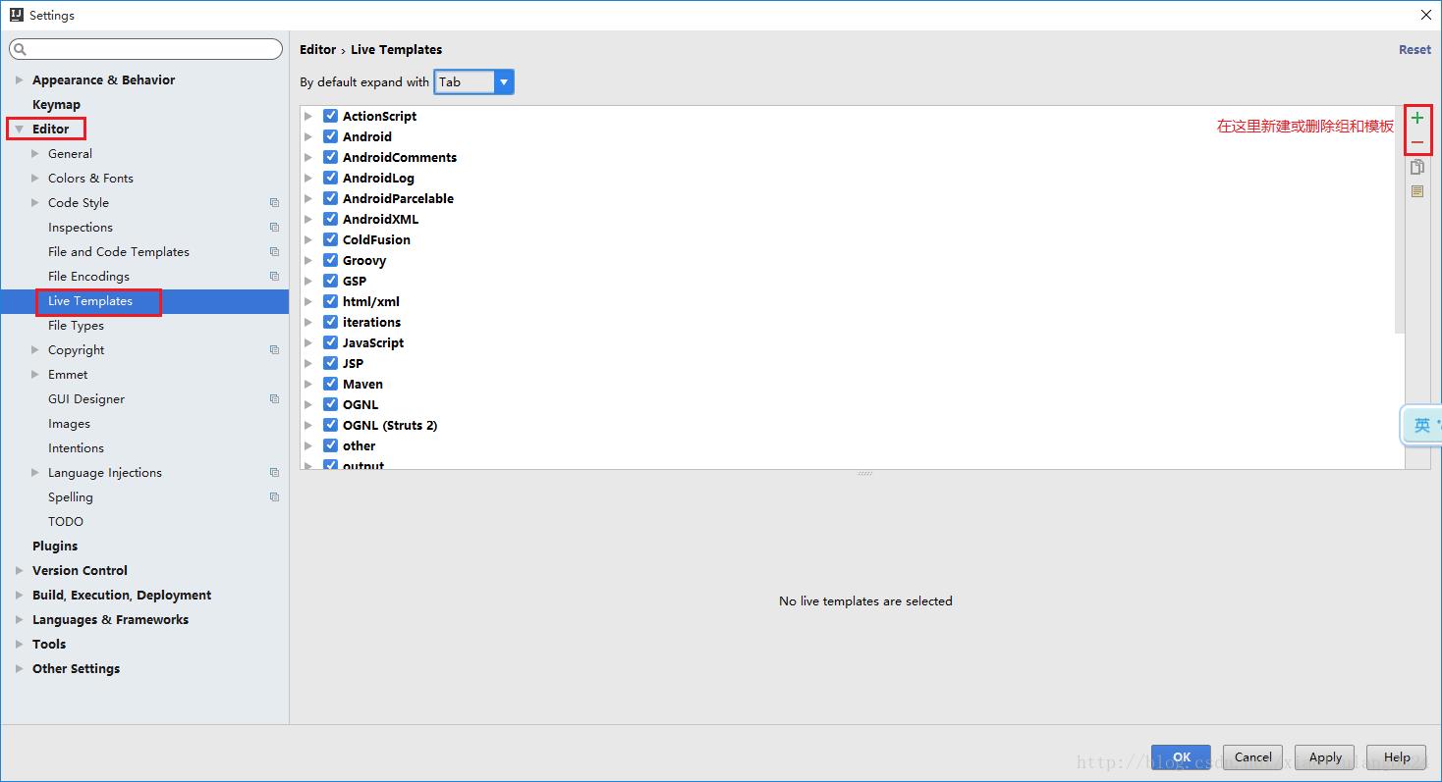The image size is (1442, 782).
Task: Click project-level icon beside GUI Designer
Action: click(274, 399)
